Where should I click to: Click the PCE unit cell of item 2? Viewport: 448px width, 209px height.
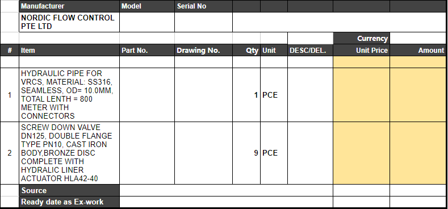(274, 153)
